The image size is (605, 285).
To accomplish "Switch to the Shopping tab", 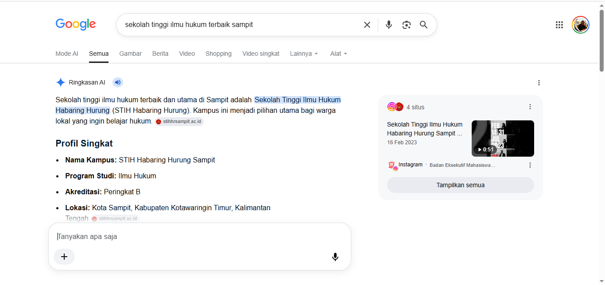I will coord(218,54).
